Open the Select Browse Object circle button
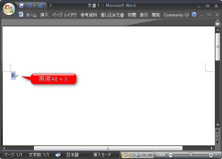 (217, 136)
